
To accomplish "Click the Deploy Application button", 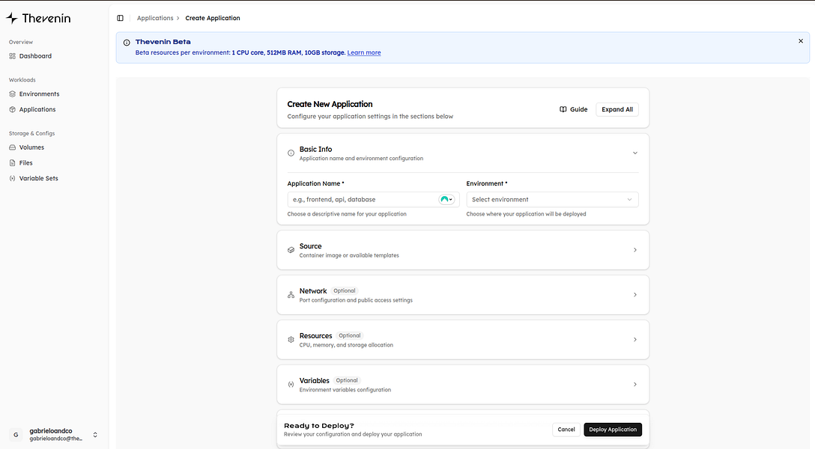I will [612, 430].
